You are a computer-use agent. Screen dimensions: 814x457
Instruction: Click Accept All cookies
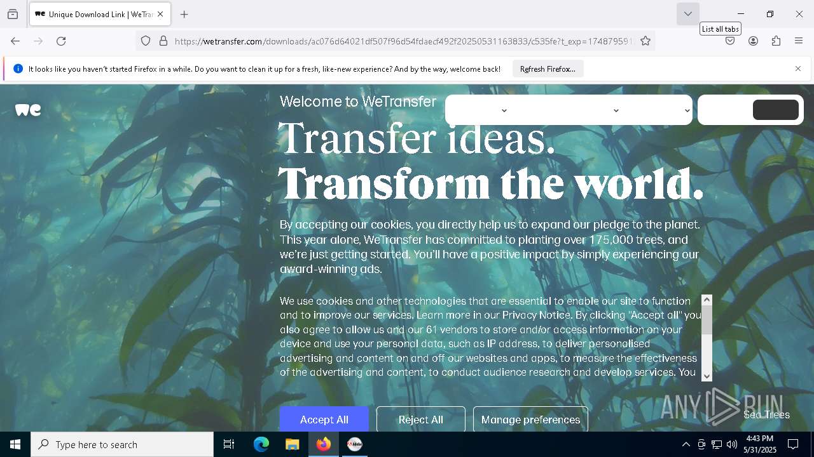pos(324,419)
